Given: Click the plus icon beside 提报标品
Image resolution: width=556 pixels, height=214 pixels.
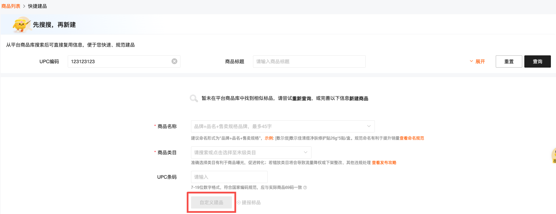Looking at the screenshot, I should (239, 202).
